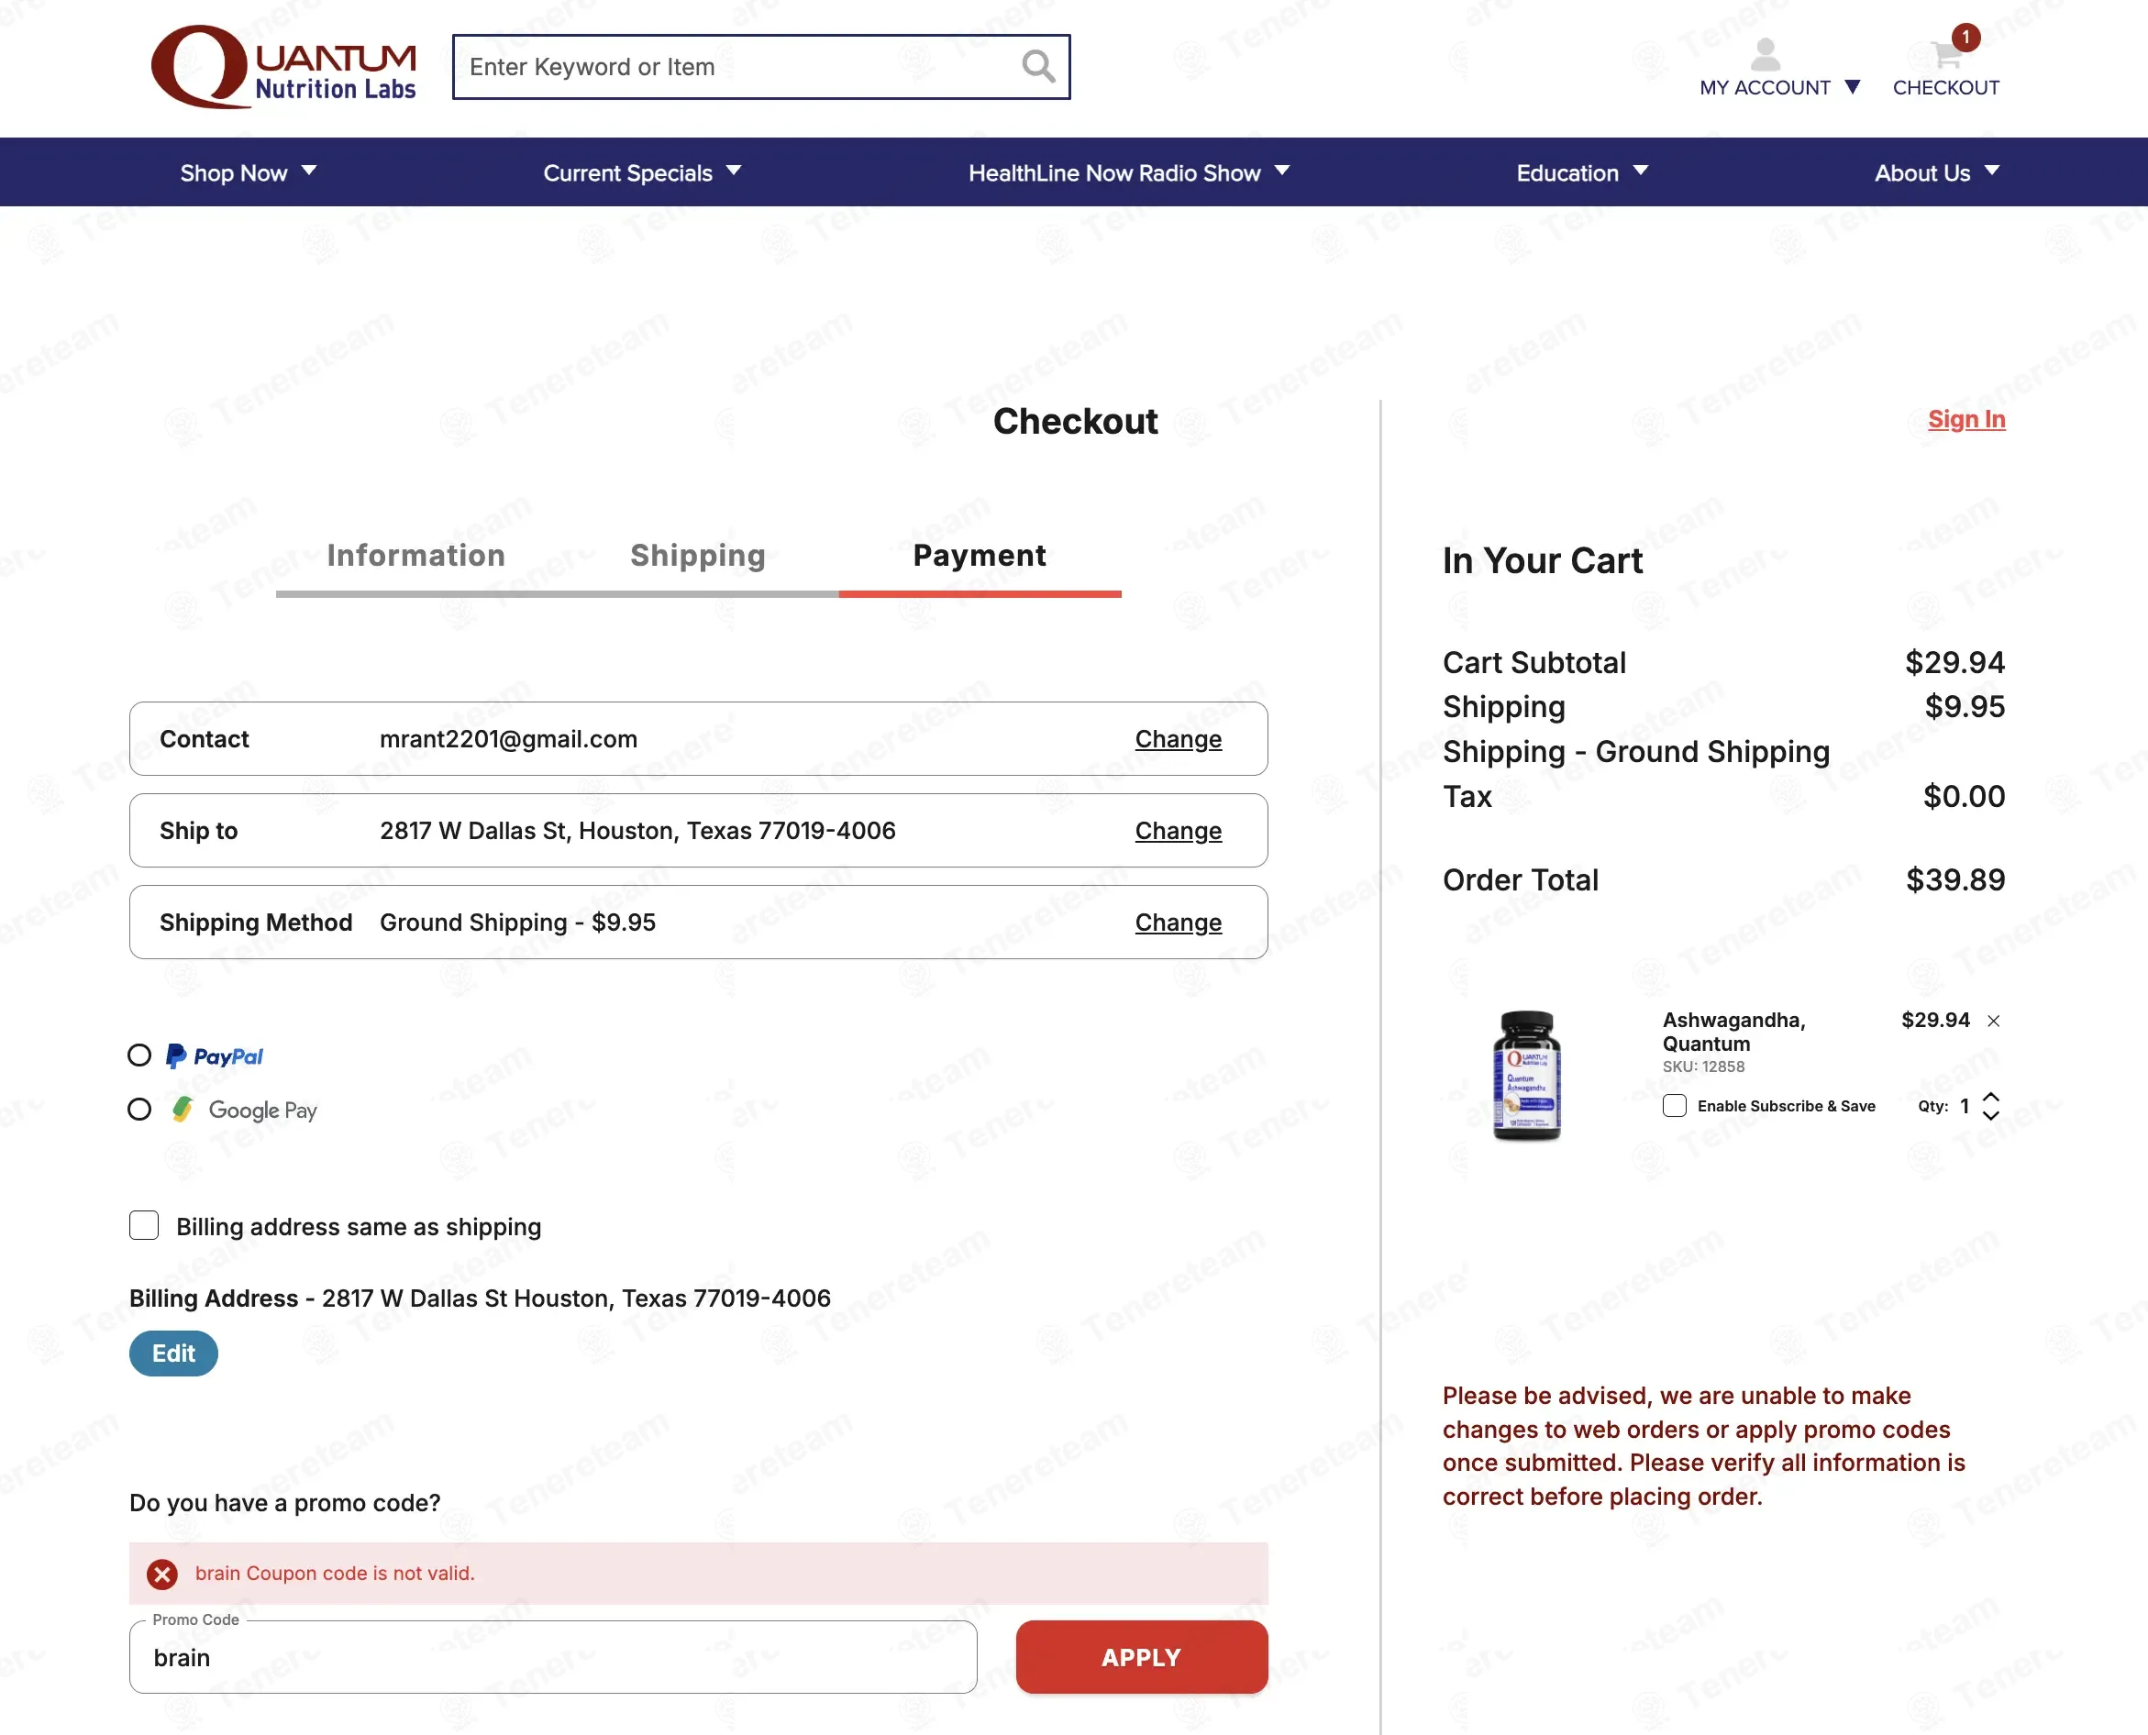Enable Subscribe & Save checkbox
Image resolution: width=2148 pixels, height=1735 pixels.
tap(1674, 1105)
